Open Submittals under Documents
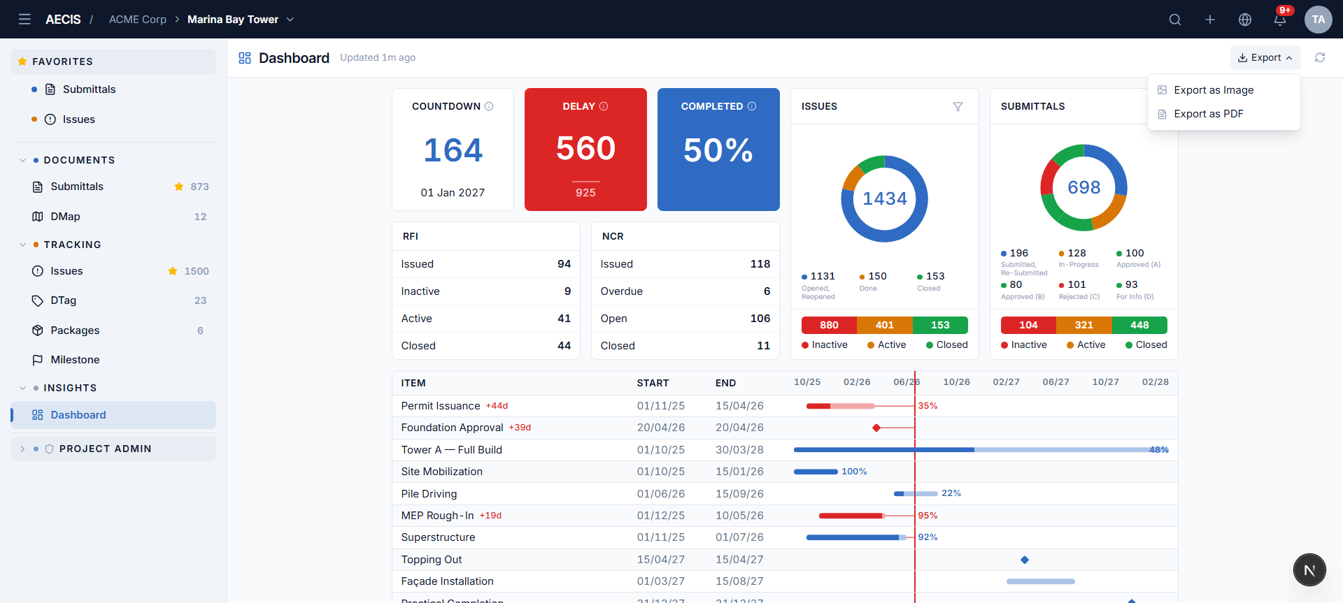1343x603 pixels. (113, 187)
